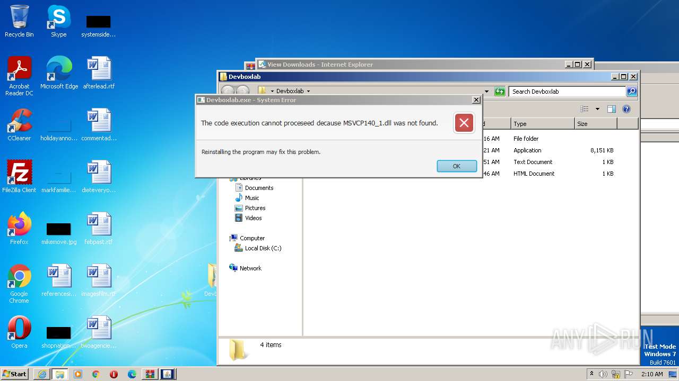
Task: Select the dieteveryo... document on desktop
Action: coord(99,177)
